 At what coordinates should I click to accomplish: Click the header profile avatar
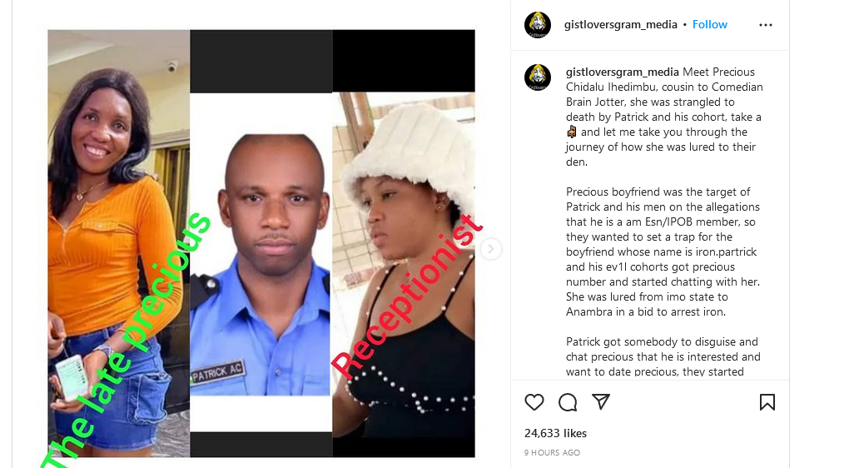click(538, 24)
